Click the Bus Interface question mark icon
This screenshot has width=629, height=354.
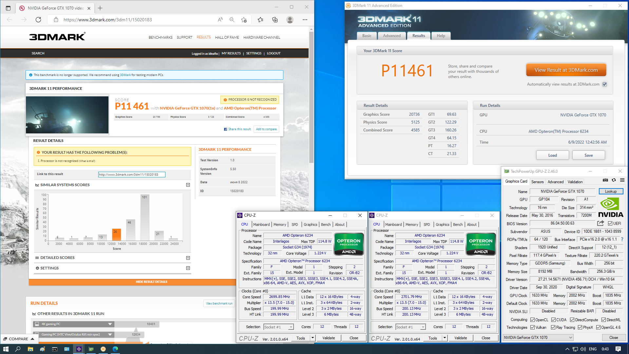(622, 239)
